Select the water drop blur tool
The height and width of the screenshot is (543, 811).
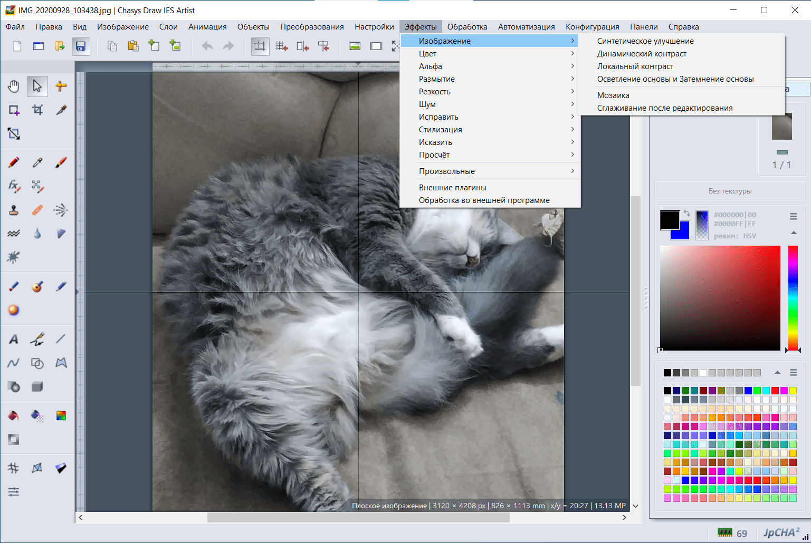pos(37,234)
